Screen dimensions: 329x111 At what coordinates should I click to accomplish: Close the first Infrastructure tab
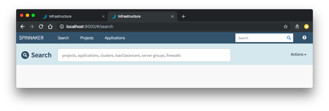click(x=103, y=16)
